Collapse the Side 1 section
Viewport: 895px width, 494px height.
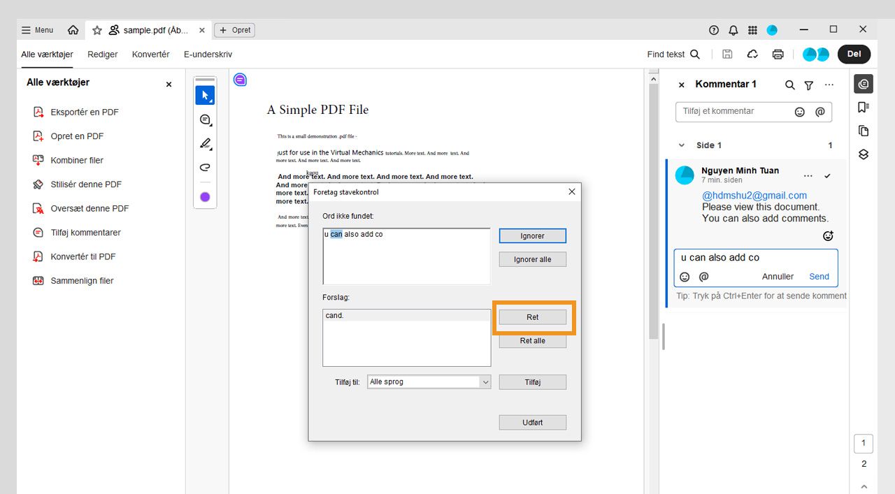(x=682, y=145)
